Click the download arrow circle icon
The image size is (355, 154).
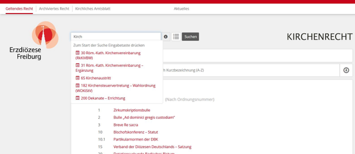tap(346, 70)
